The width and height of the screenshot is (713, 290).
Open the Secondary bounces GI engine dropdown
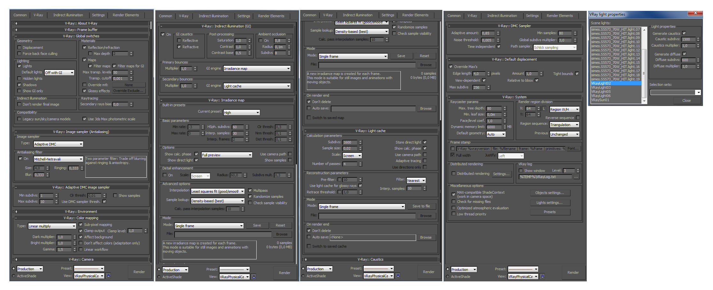[x=257, y=86]
